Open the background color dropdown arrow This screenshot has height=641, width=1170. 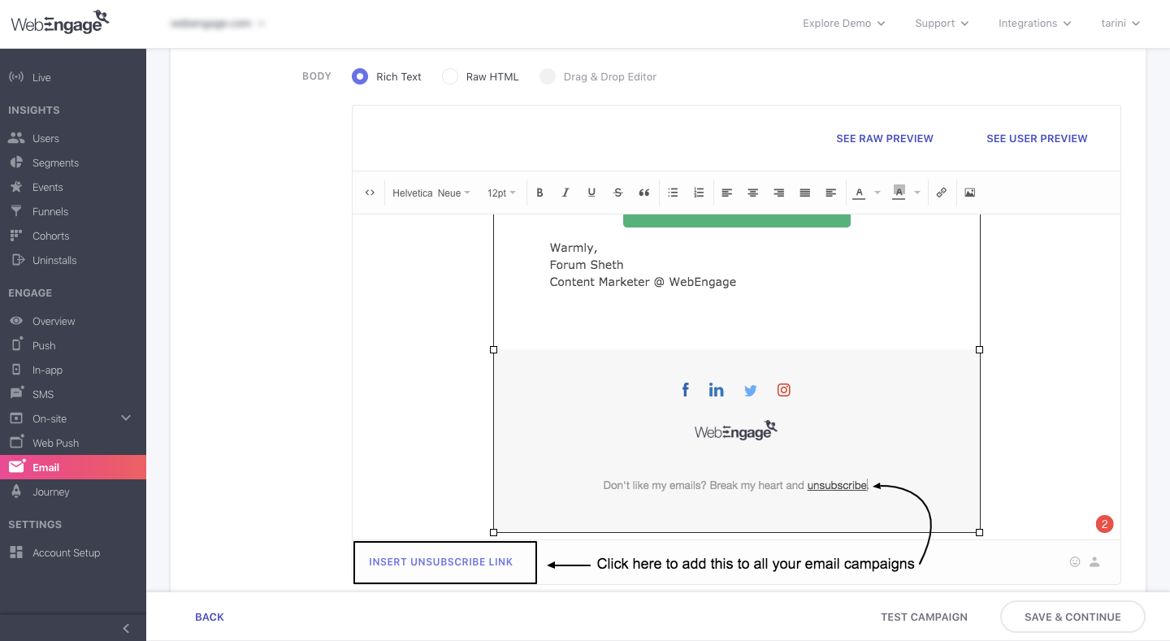click(x=917, y=193)
